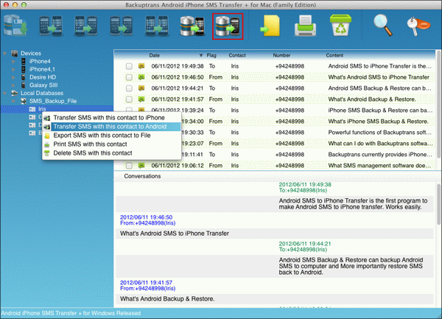Sort by the Contact column header
This screenshot has width=442, height=319.
pos(237,55)
